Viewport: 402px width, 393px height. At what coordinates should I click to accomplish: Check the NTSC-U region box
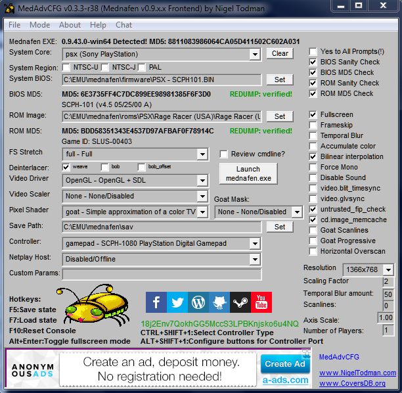tap(66, 68)
